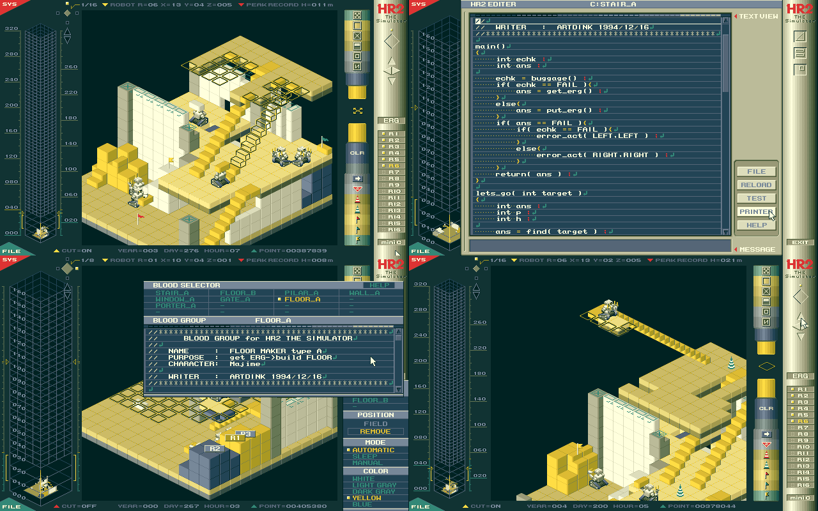818x511 pixels.
Task: Click the four-arrow expand icon in top-left view toolbar
Action: 357,15
